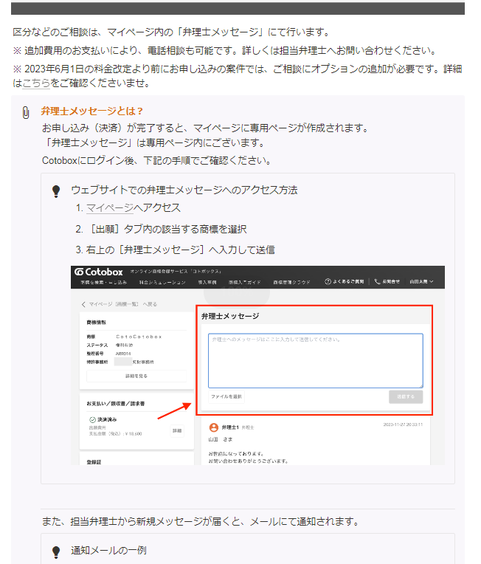Click the paperclip icon beside 弁理士メッセージとは？

point(27,112)
